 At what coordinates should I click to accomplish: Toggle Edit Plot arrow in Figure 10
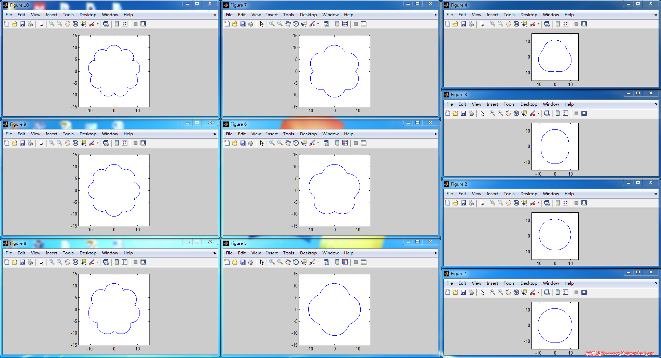coord(41,24)
